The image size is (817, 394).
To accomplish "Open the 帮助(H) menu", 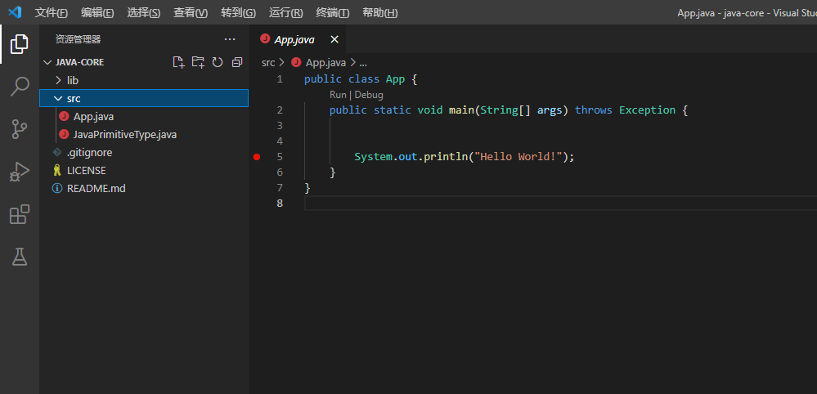I will [x=379, y=12].
